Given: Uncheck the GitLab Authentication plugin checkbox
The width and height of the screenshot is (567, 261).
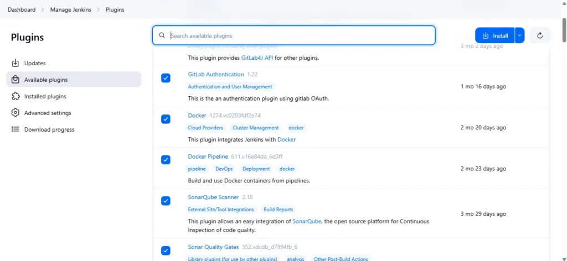Looking at the screenshot, I should (x=166, y=78).
